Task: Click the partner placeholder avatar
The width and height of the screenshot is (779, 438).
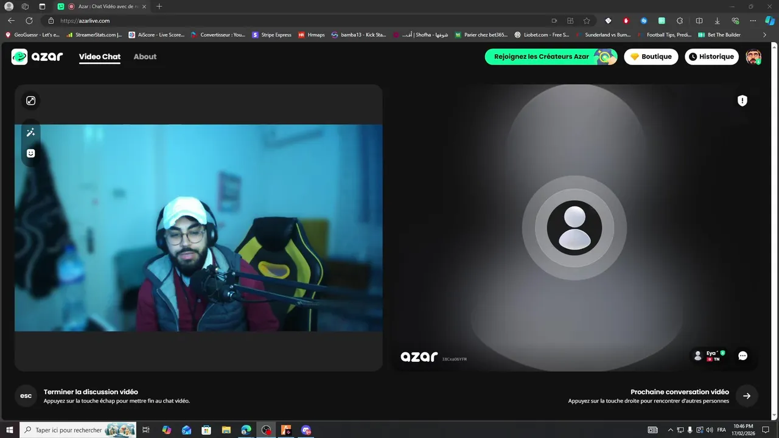Action: [x=575, y=228]
